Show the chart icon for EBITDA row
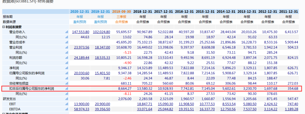This screenshot has height=114, width=305. click(x=67, y=109)
